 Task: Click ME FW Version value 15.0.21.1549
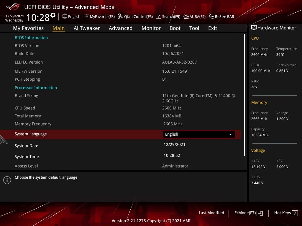175,71
